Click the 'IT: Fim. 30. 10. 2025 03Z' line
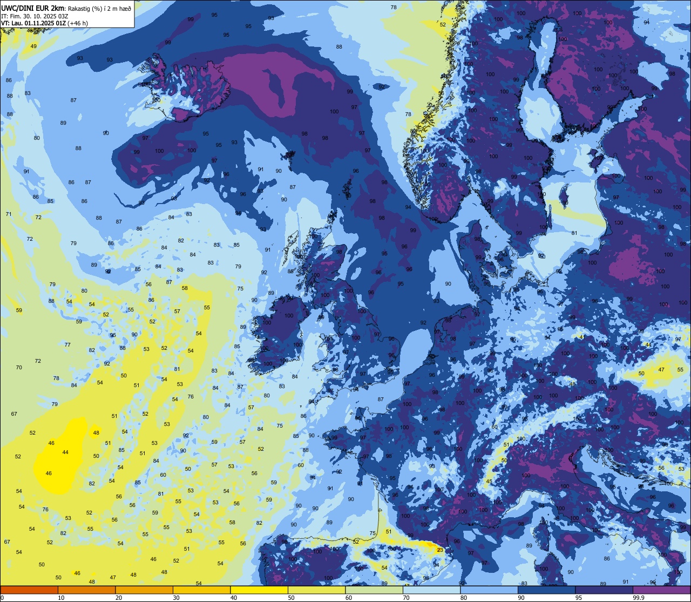Screen dimensions: 691x602 (35, 16)
